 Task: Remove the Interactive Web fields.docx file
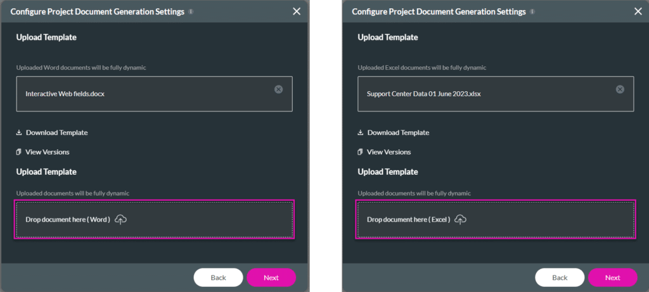pos(279,89)
